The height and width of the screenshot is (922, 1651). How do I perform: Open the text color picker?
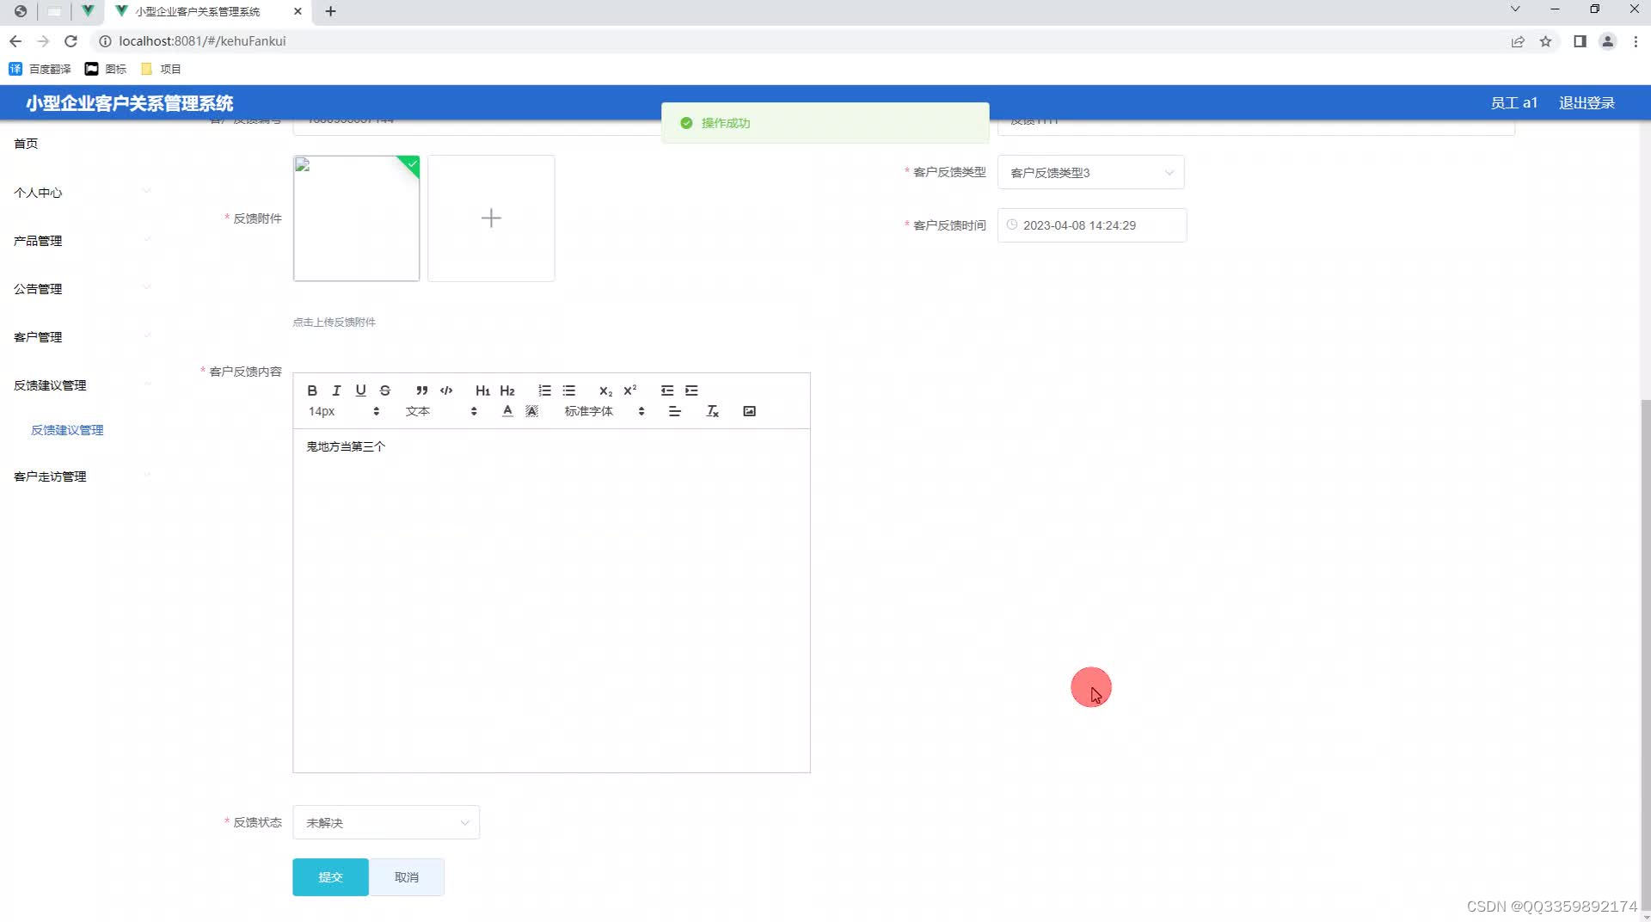click(x=507, y=411)
